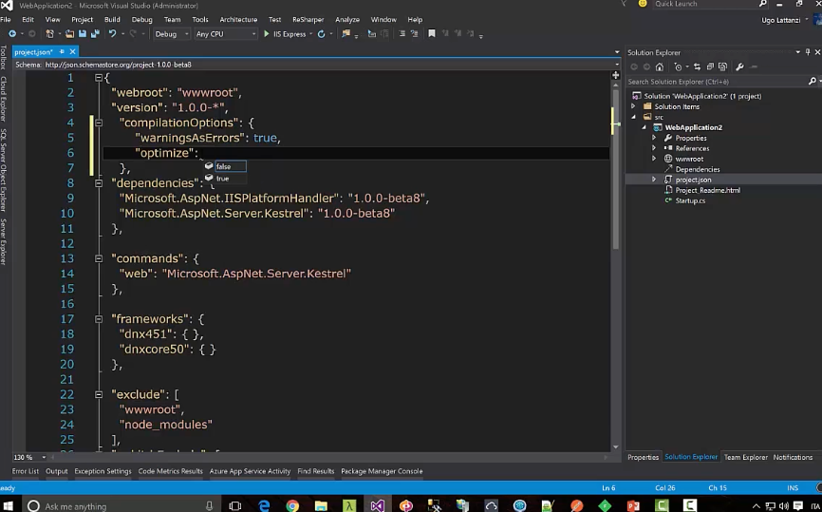Screen dimensions: 822x512
Task: Open the Error List panel tab
Action: pyautogui.click(x=26, y=471)
